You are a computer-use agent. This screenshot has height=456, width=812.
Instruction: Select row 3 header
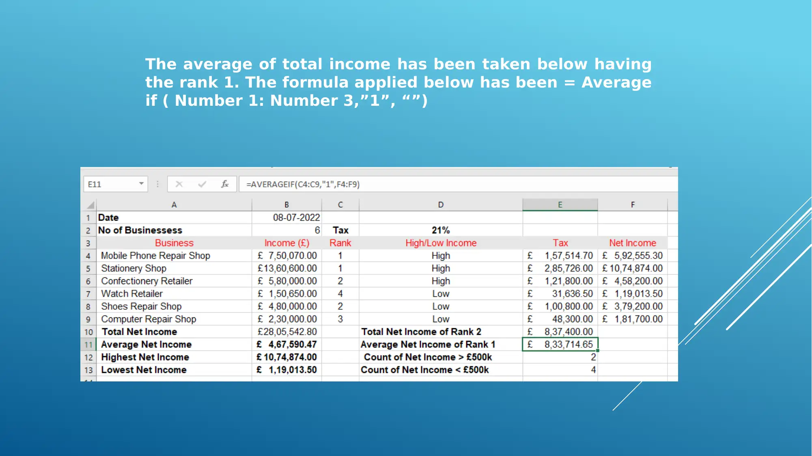(88, 243)
